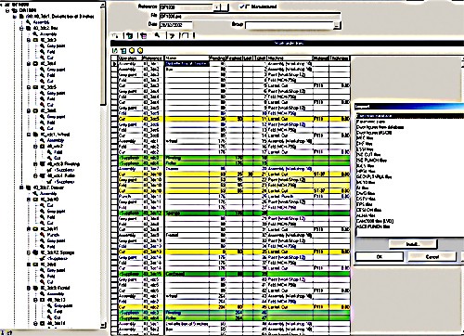
Task: Collapse the Wheel assembly node in the tree
Action: tap(29, 135)
